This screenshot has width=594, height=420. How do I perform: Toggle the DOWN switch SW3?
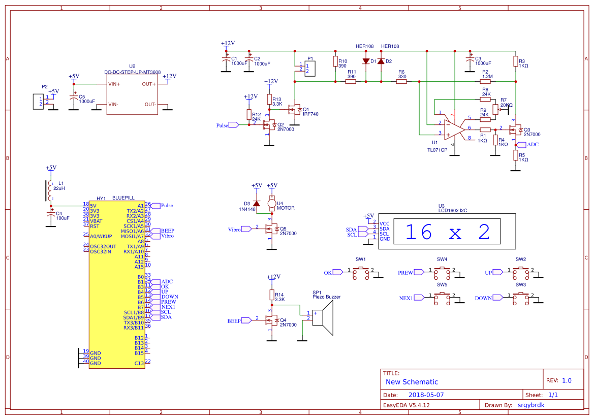coord(520,299)
